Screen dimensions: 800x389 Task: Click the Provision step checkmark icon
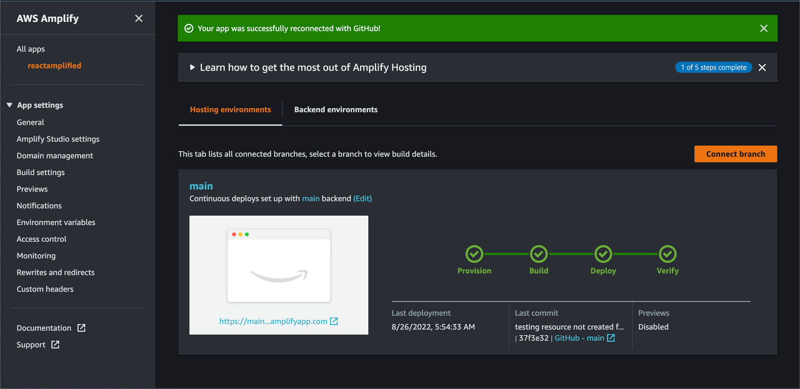[474, 254]
